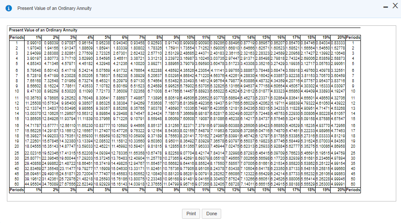Viewport: 401px width, 223px height.
Task: Pick the value 17.41315
Action: 68,153
